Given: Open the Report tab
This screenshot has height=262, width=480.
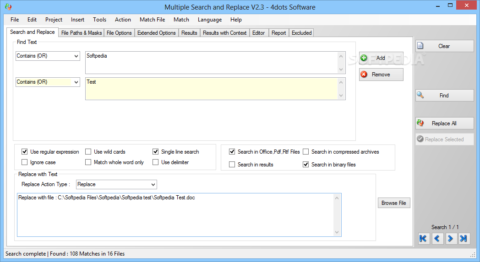Looking at the screenshot, I should click(278, 33).
